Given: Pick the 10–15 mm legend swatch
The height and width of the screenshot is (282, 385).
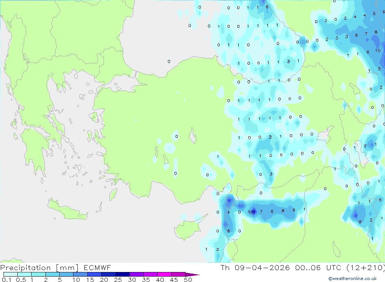Looking at the screenshot, I should [80, 274].
